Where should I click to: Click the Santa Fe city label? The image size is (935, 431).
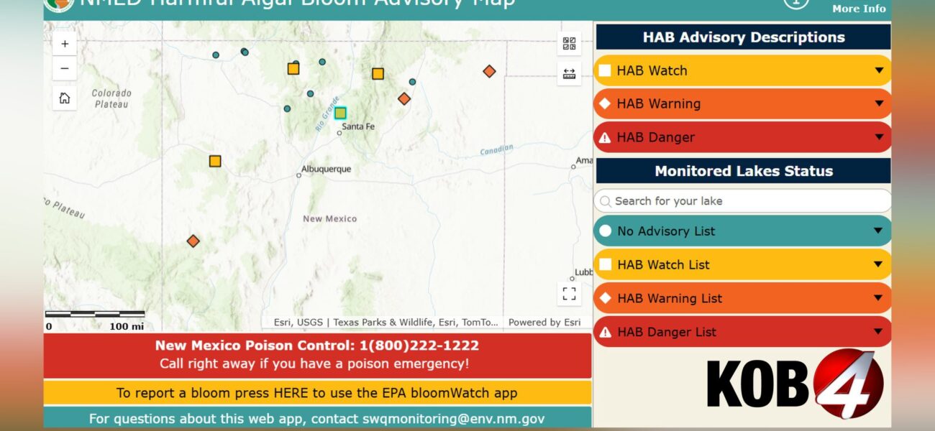pos(358,126)
